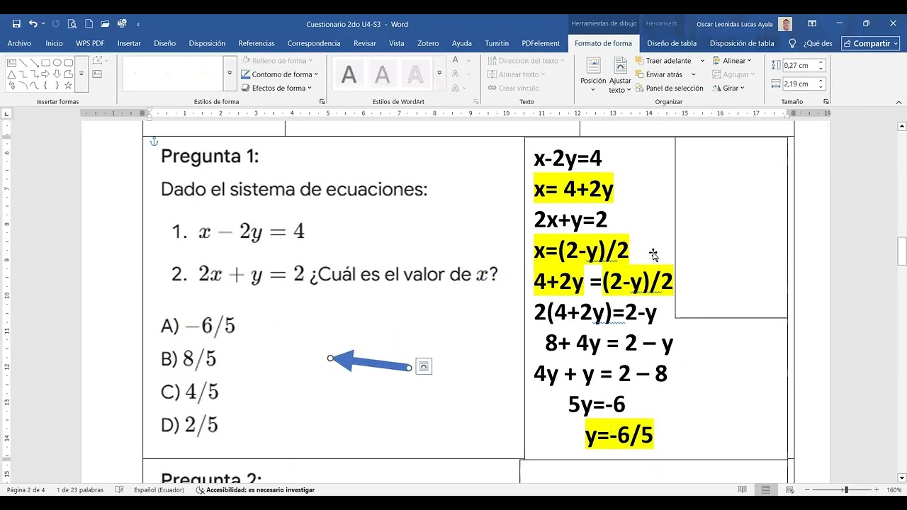Viewport: 907px width, 510px height.
Task: Choose the triangle shape in the gallery
Action: point(11,74)
